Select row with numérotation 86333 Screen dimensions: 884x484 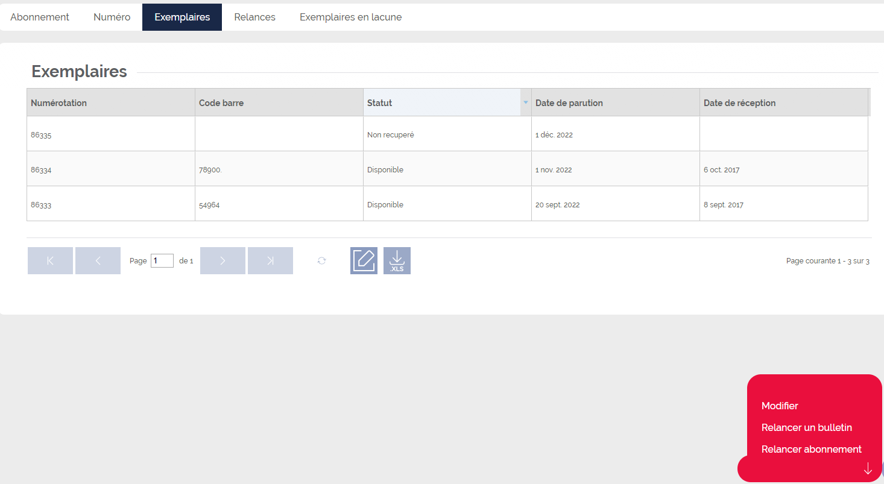(447, 204)
